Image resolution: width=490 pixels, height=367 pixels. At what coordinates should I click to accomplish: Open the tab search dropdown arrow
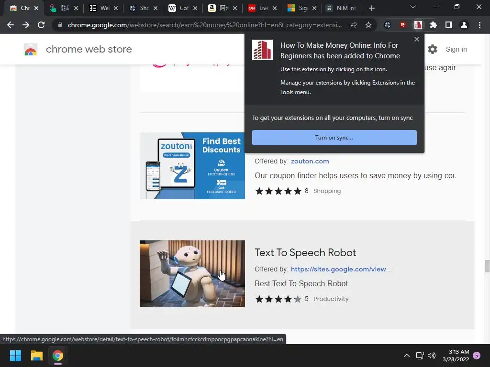pos(413,7)
